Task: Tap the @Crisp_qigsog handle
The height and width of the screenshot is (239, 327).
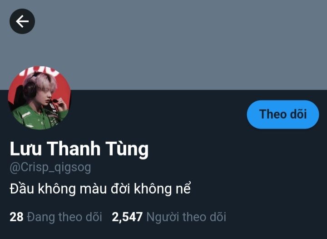Action: pos(50,168)
